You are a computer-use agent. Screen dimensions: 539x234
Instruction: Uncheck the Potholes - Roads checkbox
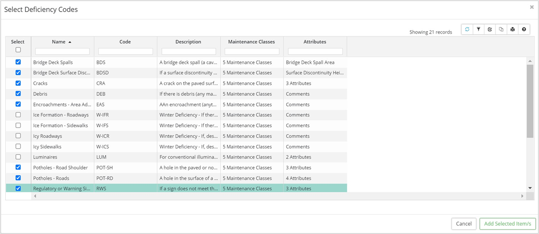[x=18, y=178]
